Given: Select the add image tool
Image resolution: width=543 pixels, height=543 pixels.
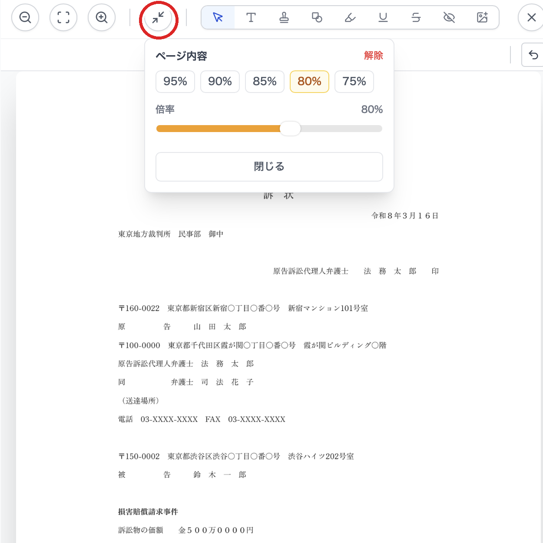Looking at the screenshot, I should tap(482, 17).
